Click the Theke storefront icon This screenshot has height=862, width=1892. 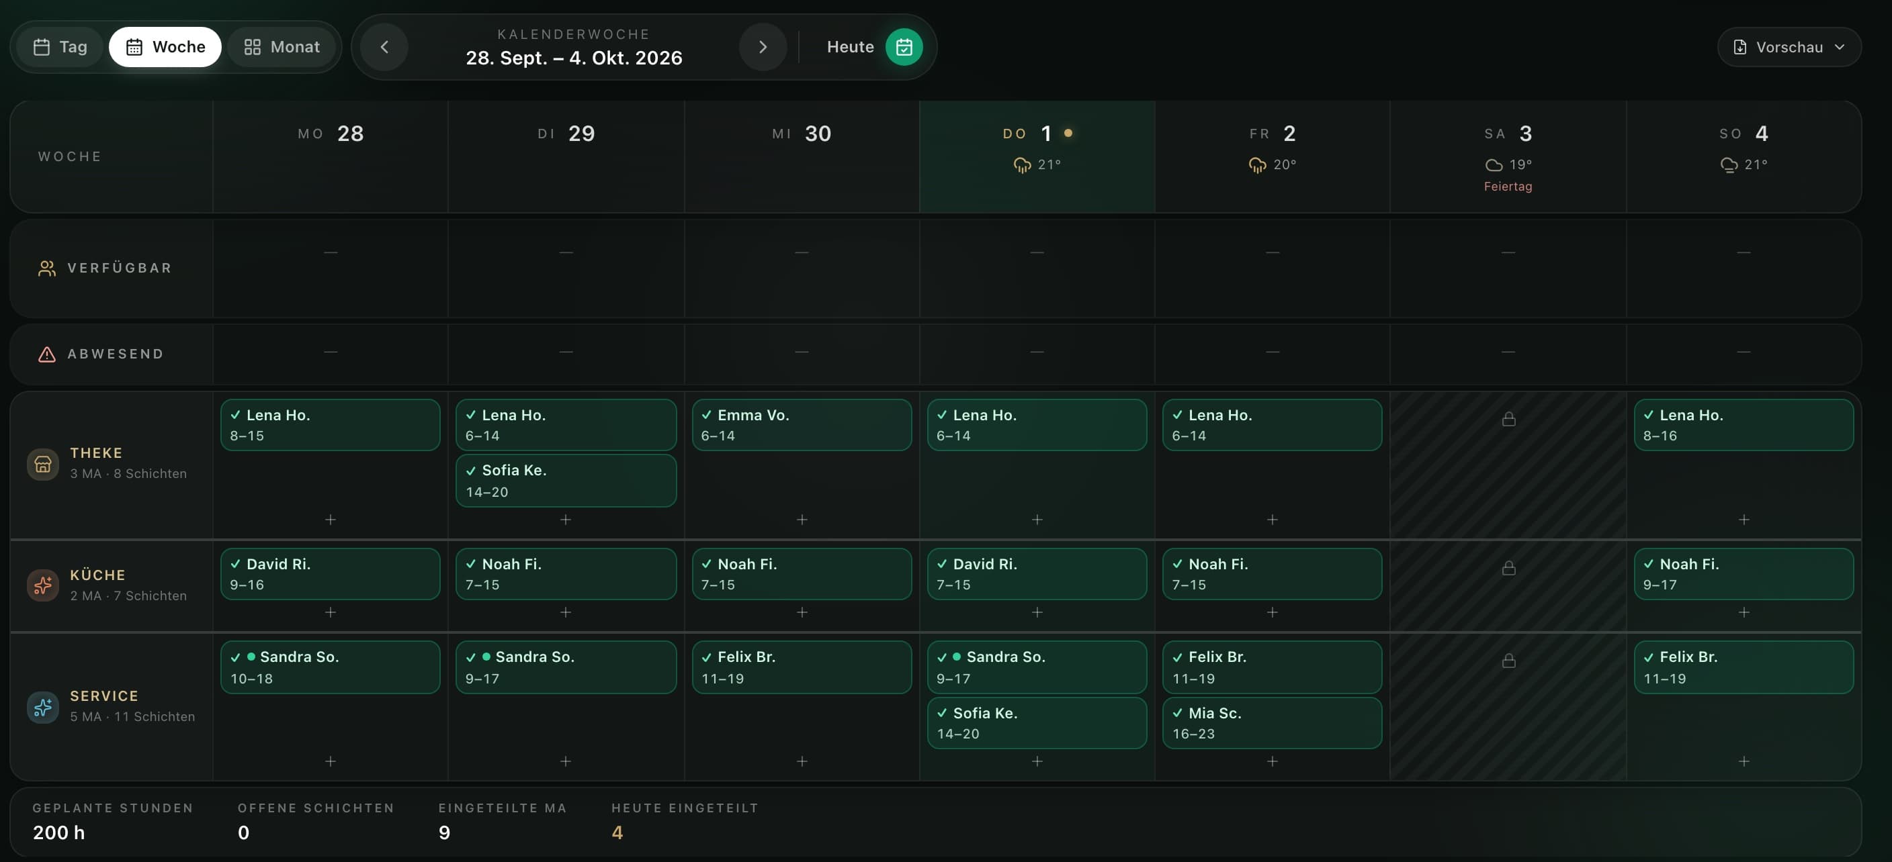pos(42,464)
